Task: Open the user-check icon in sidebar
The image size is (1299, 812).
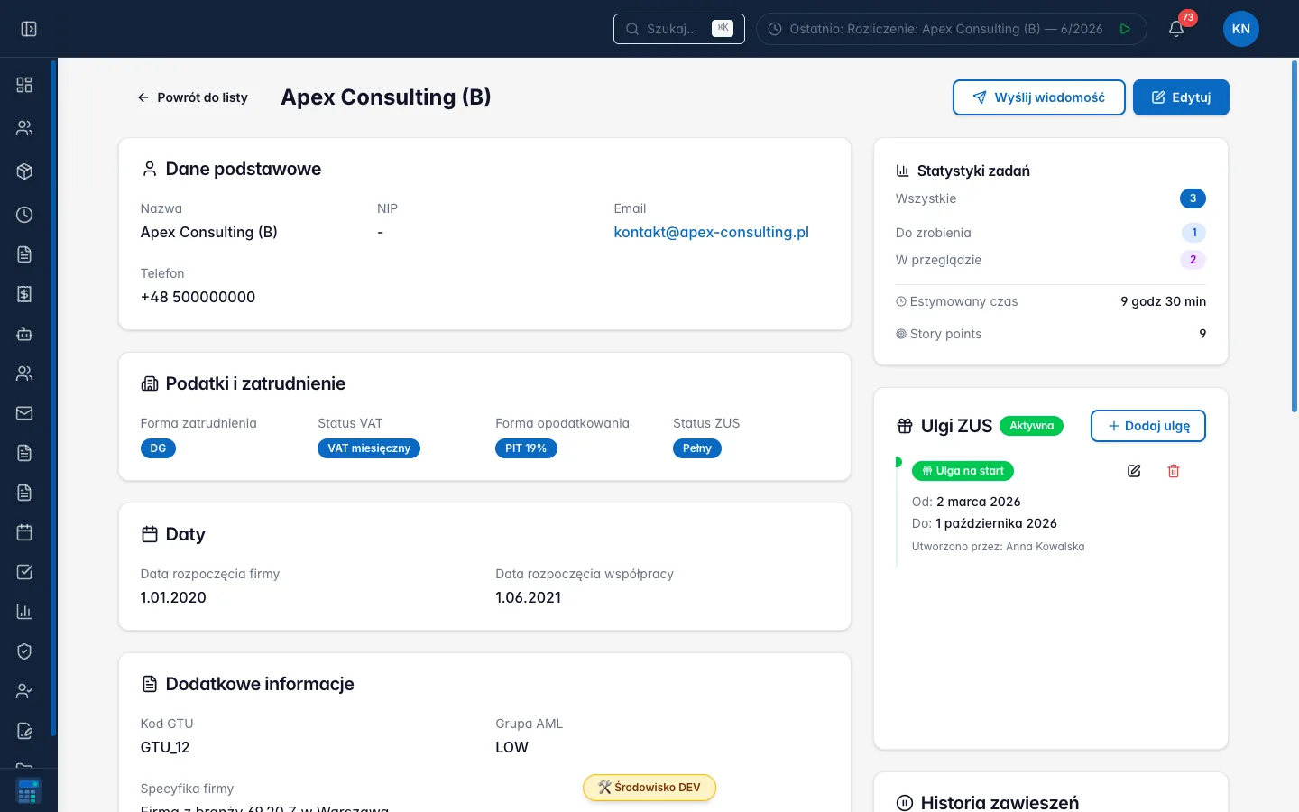Action: [x=24, y=691]
